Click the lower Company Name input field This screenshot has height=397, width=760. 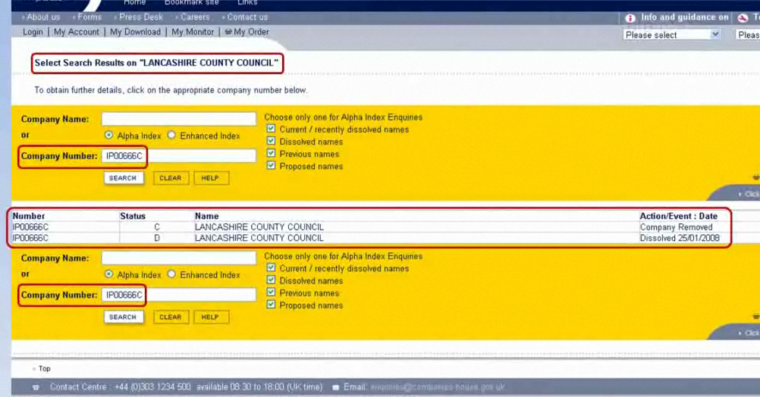coord(179,258)
